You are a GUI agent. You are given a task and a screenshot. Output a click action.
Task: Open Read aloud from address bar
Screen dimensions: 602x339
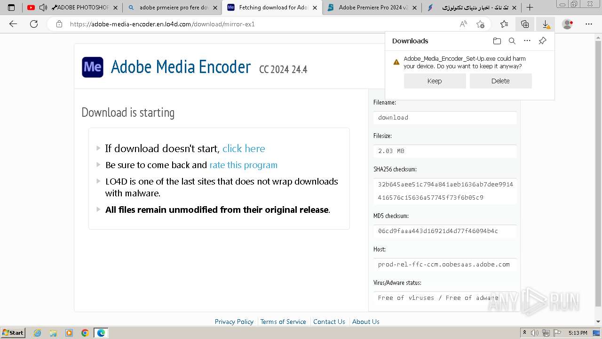463,24
